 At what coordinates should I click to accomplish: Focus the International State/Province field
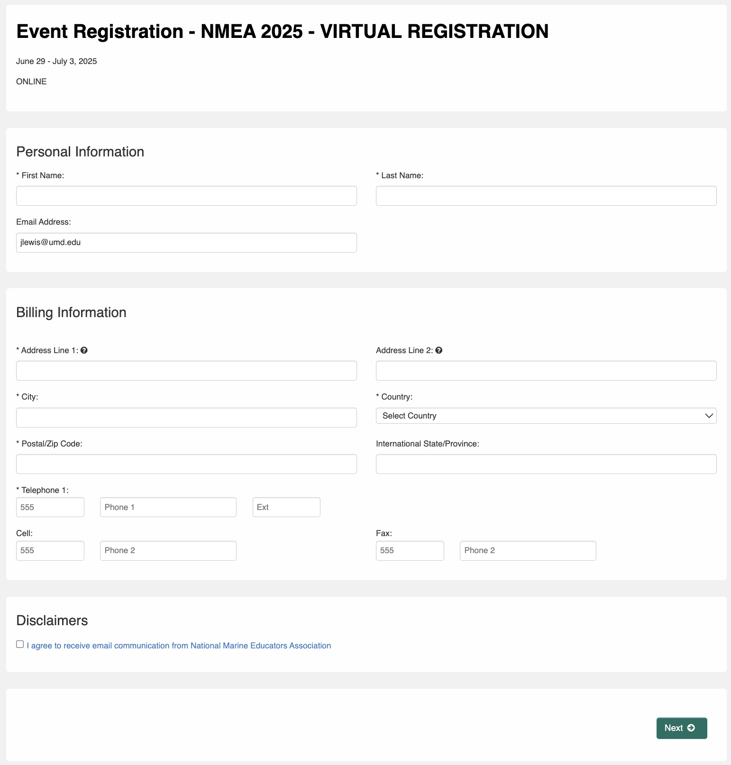click(546, 464)
